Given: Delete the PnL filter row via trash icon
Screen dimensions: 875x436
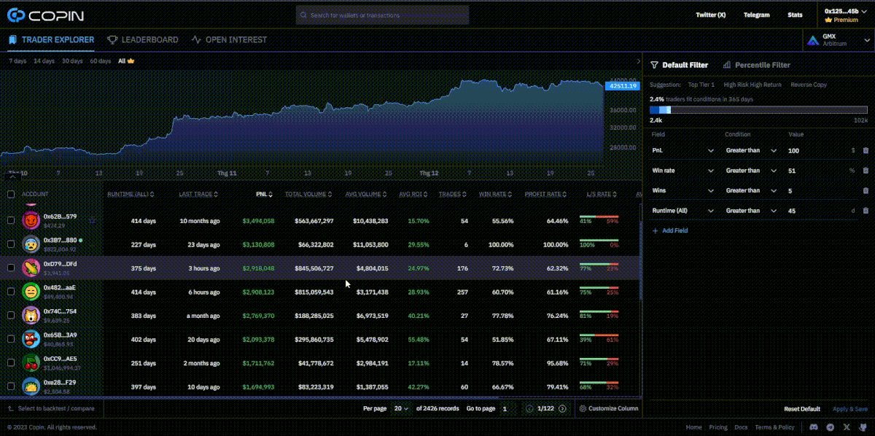Looking at the screenshot, I should click(x=866, y=150).
